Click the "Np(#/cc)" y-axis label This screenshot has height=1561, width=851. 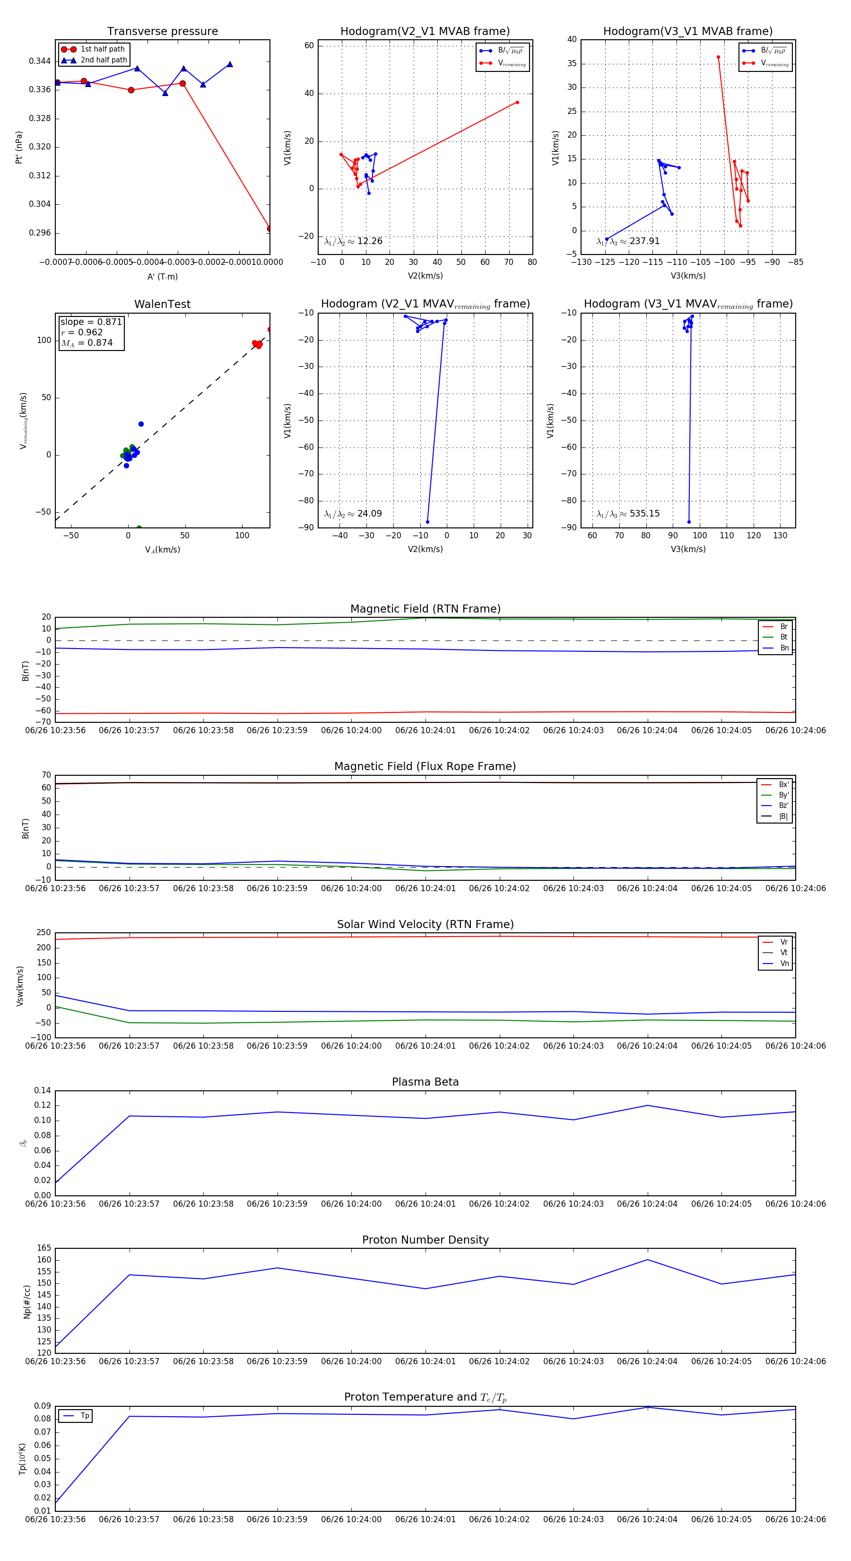point(26,1302)
